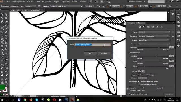181x102 pixels.
Task: Select the Gradient tool
Action: click(6, 46)
